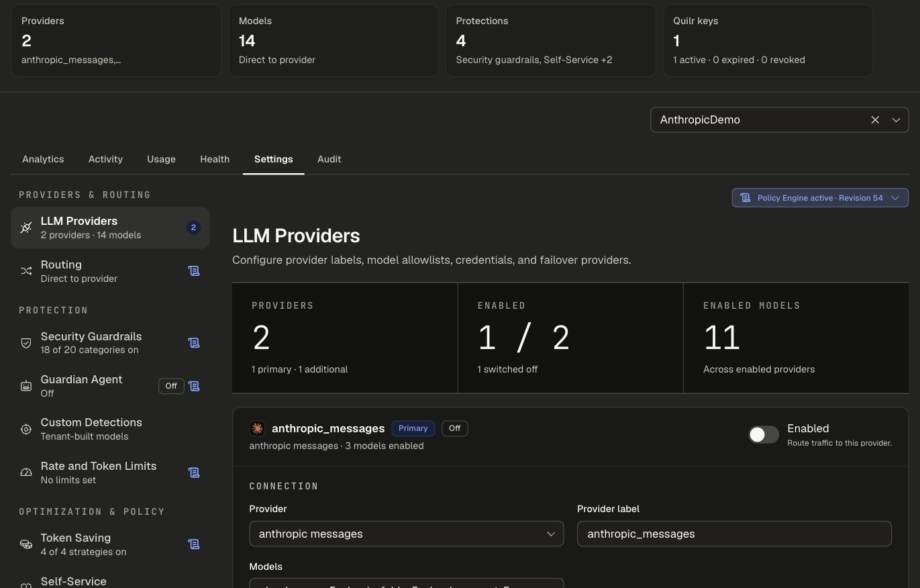This screenshot has height=588, width=920.
Task: Click the policy scroll icon beside Guardian Agent
Action: tap(194, 386)
